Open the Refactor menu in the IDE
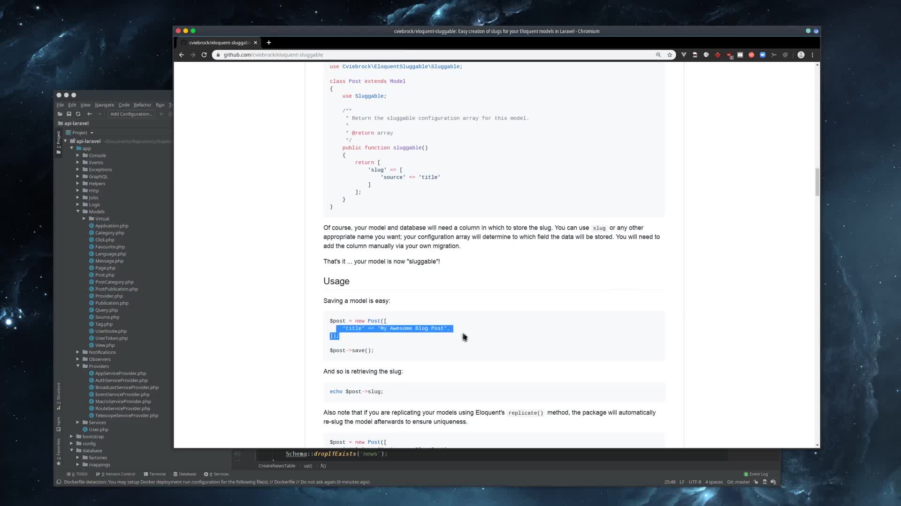The height and width of the screenshot is (506, 901). [x=142, y=105]
